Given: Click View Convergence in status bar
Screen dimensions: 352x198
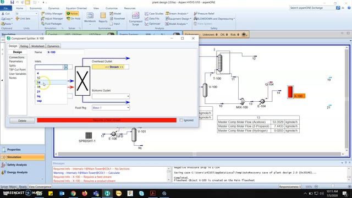Looking at the screenshot, I should coord(40,187).
